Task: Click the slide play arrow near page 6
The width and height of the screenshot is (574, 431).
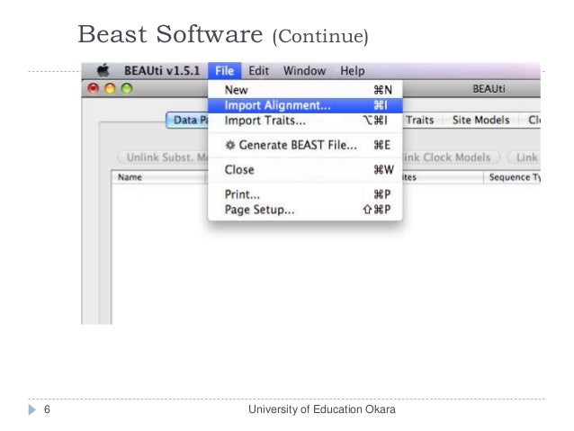Action: click(32, 409)
